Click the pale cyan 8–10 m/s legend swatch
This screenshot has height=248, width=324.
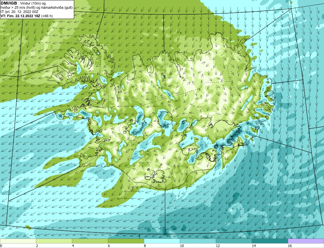click(x=162, y=241)
